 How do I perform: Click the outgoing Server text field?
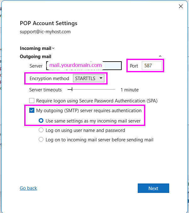[x=84, y=66]
